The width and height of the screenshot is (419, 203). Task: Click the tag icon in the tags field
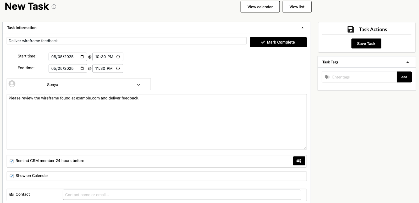point(327,77)
